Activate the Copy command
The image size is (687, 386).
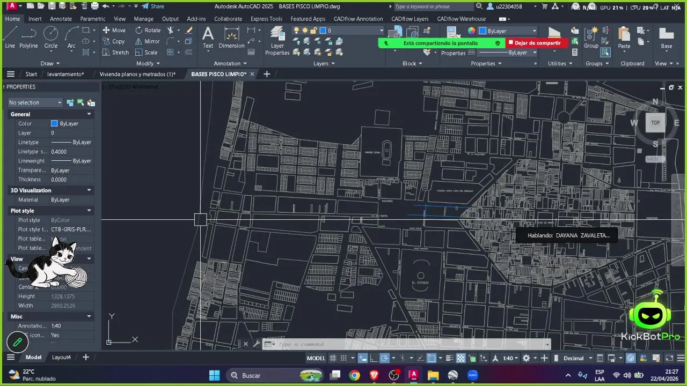pyautogui.click(x=113, y=41)
